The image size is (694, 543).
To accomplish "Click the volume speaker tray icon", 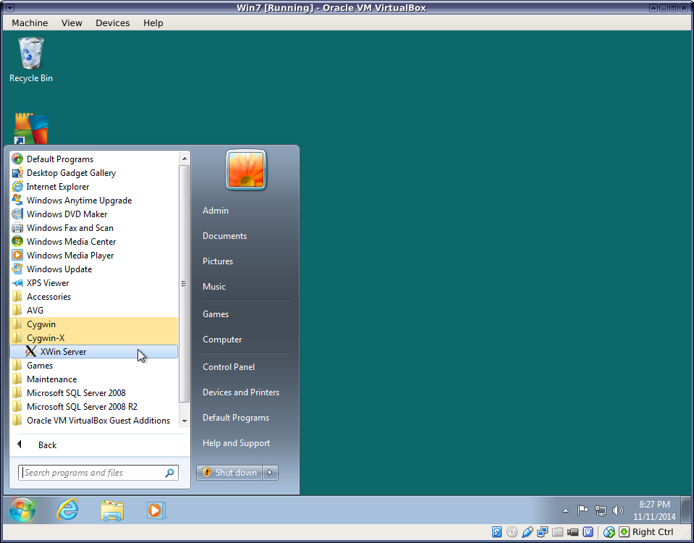I will click(618, 510).
